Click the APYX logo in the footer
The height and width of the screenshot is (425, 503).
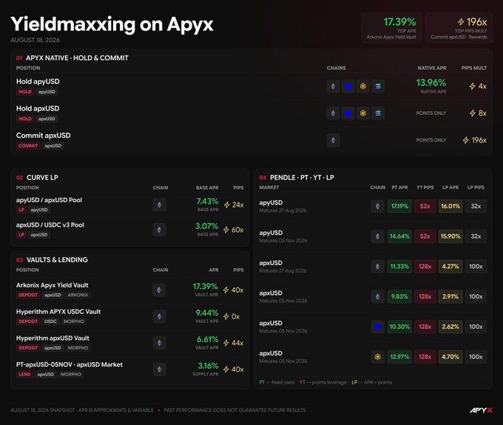tap(481, 410)
